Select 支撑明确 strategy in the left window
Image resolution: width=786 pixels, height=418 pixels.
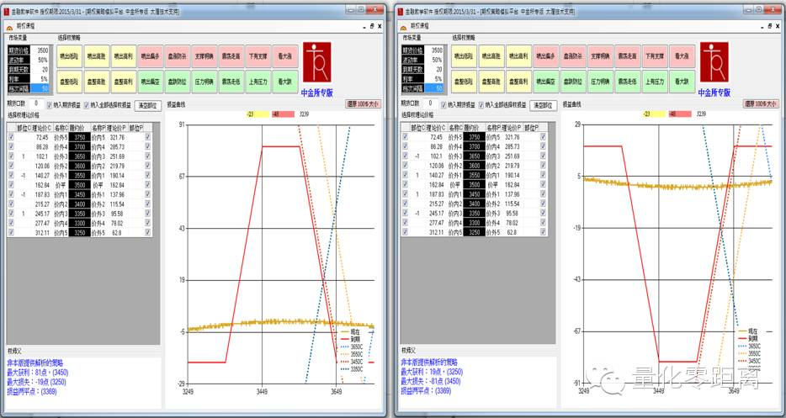(204, 56)
